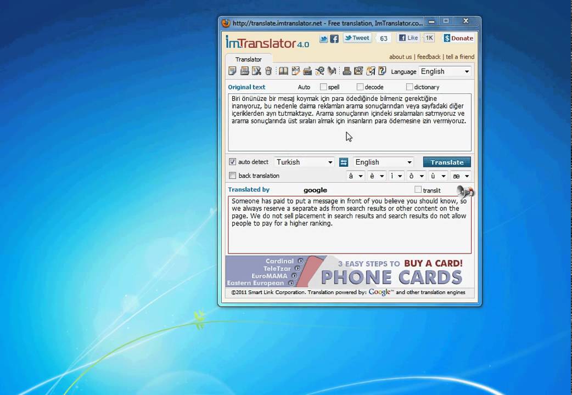572x395 pixels.
Task: Enable the back translation checkbox
Action: click(232, 176)
